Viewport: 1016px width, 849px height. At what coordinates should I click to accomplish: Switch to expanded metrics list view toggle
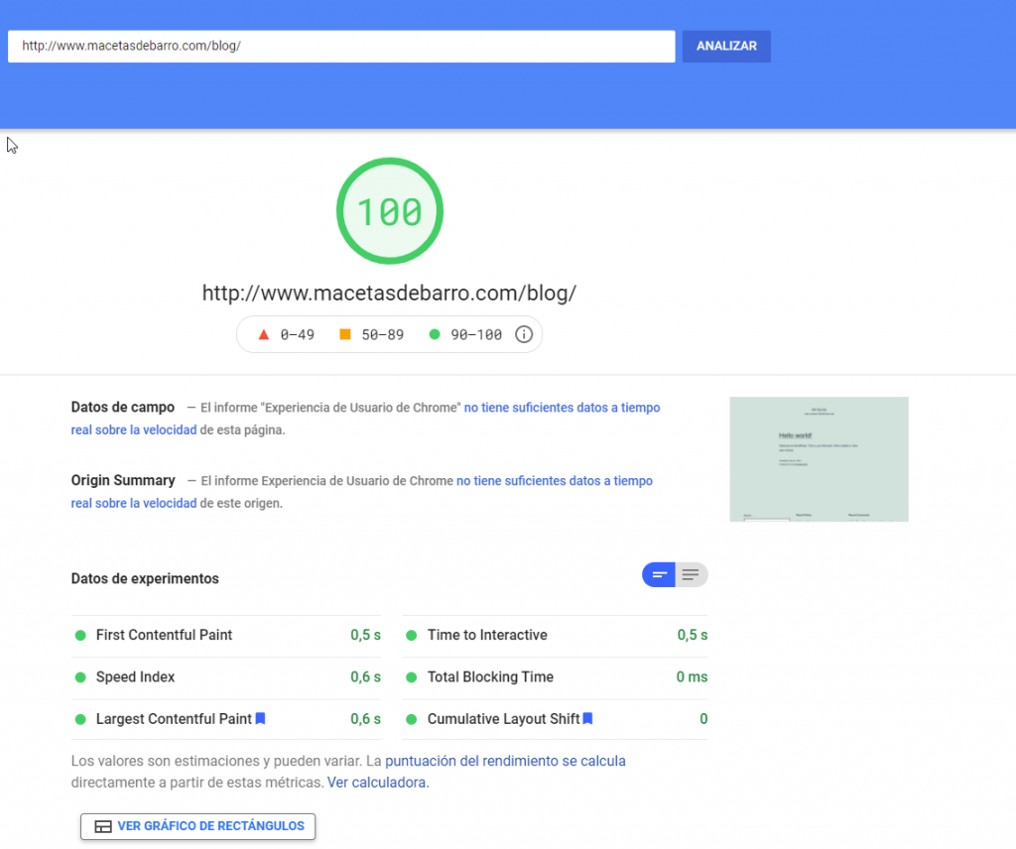691,575
